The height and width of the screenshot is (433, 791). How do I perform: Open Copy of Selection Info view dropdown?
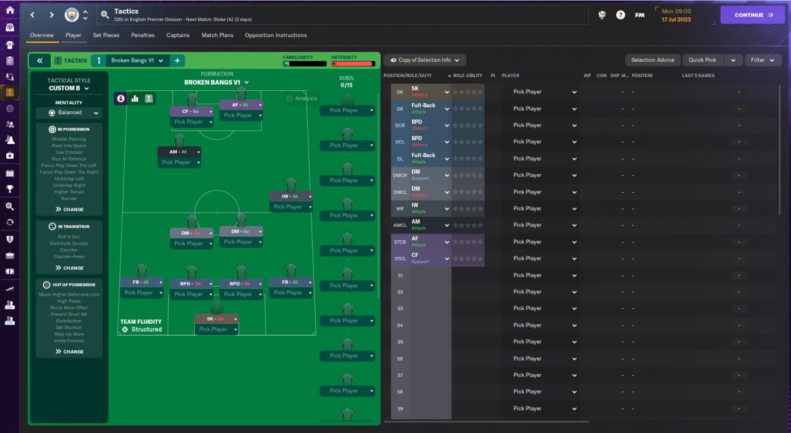pos(425,60)
